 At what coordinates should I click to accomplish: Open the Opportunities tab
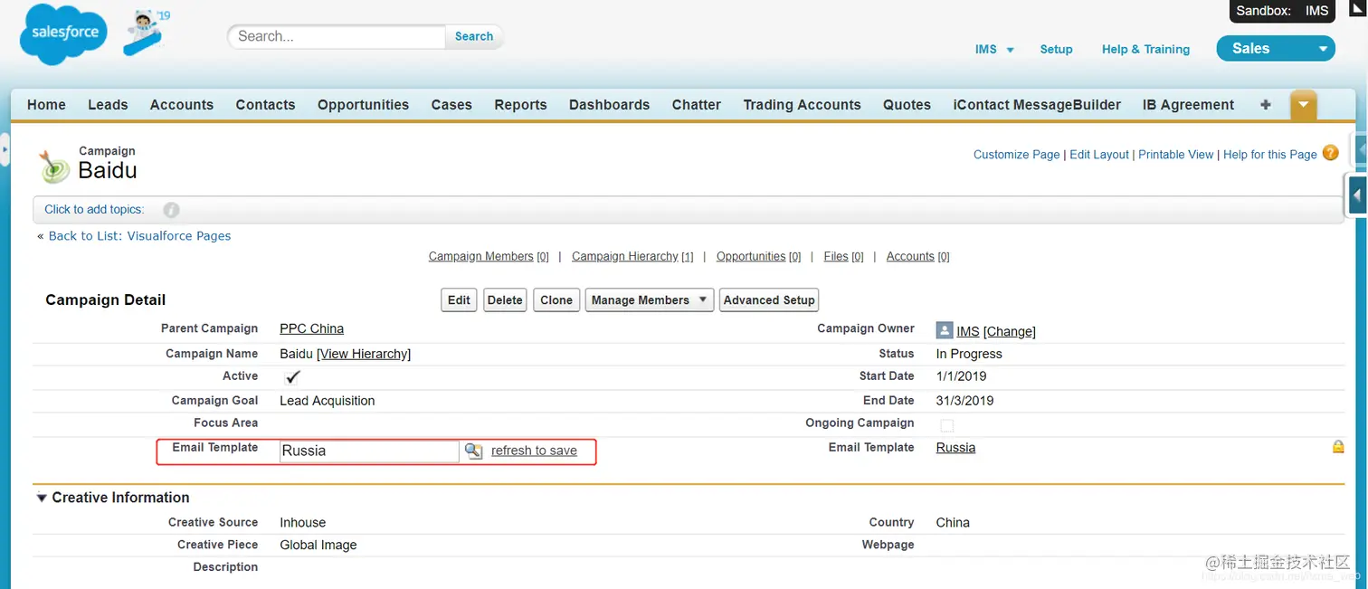[x=363, y=105]
